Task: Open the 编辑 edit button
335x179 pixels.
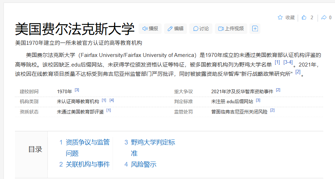Action: pyautogui.click(x=175, y=29)
